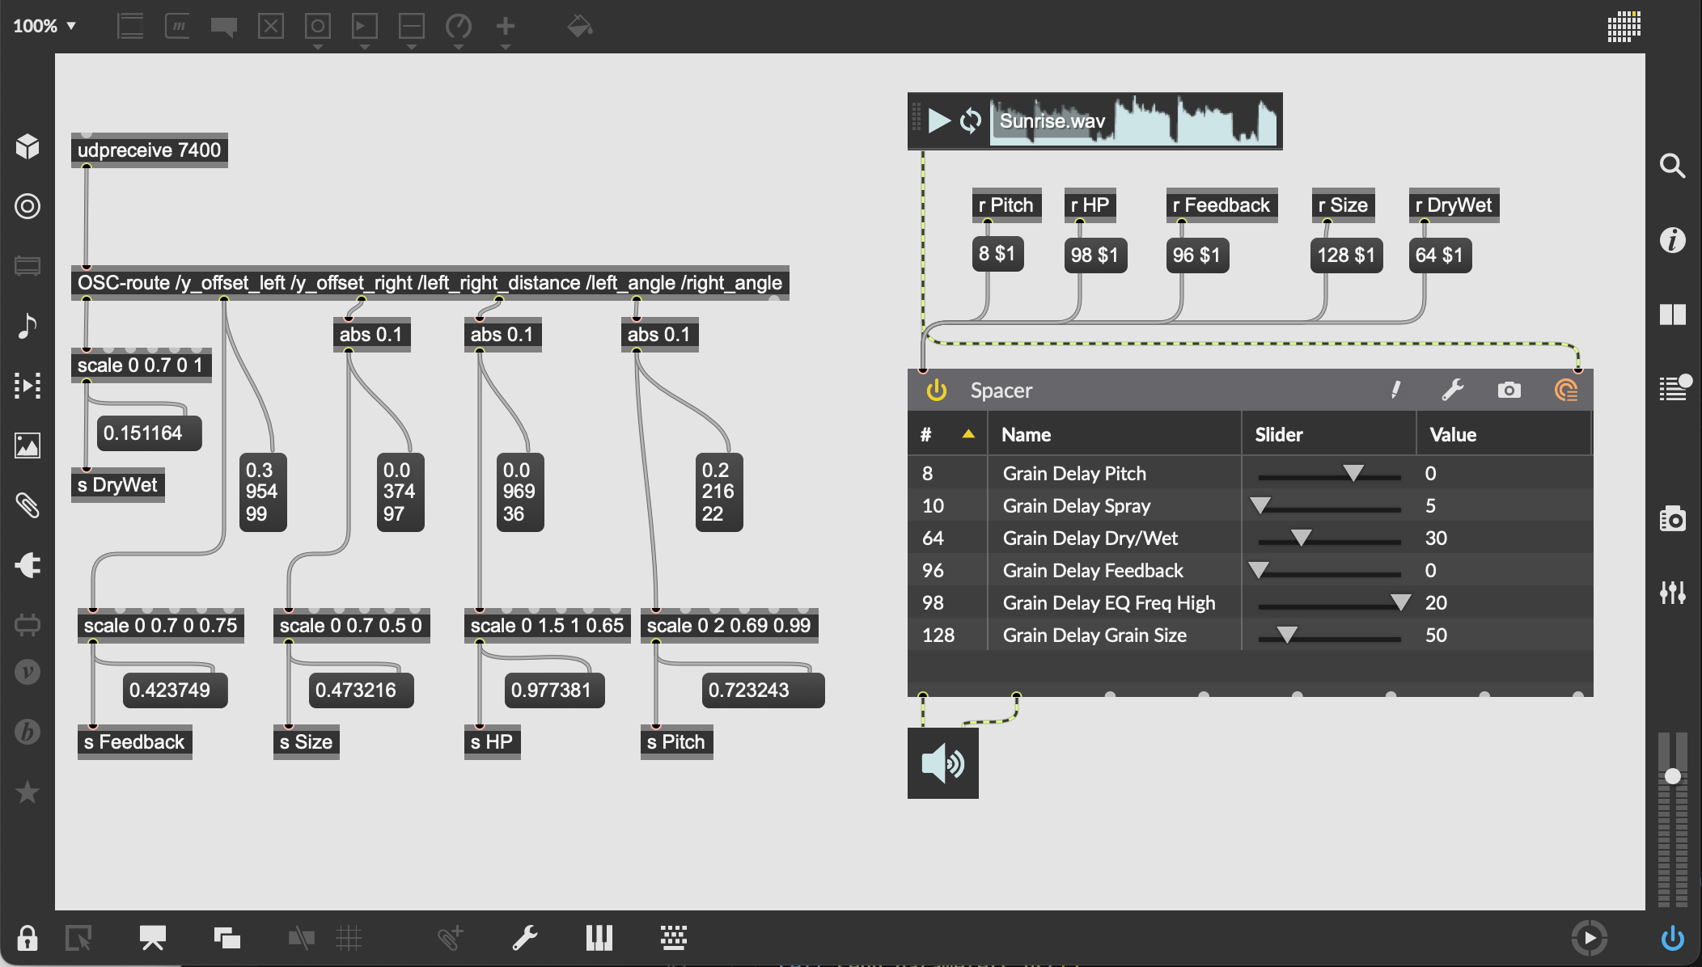Click the '128 $1' message box
Image resolution: width=1702 pixels, height=967 pixels.
[1346, 255]
